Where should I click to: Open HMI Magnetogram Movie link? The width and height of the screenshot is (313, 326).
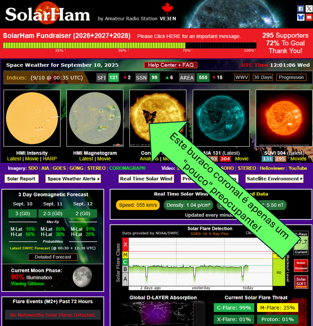pos(104,159)
